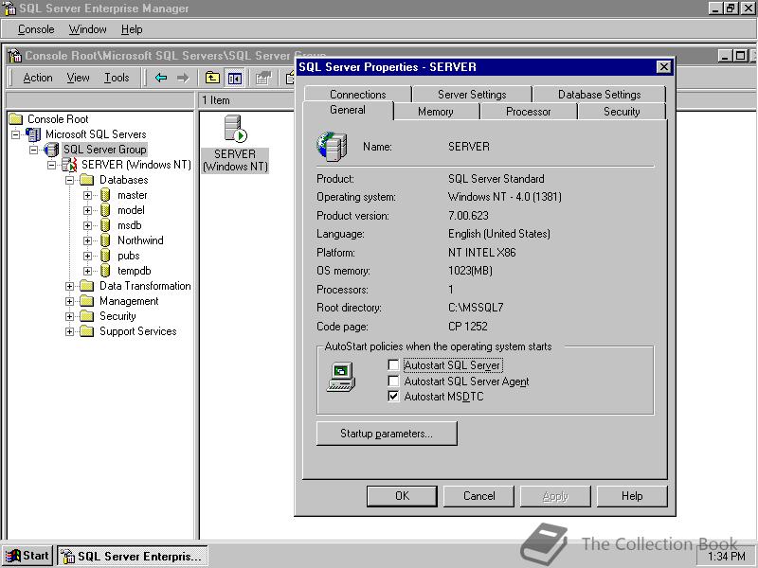Expand the master database node
The width and height of the screenshot is (758, 568).
click(x=87, y=196)
